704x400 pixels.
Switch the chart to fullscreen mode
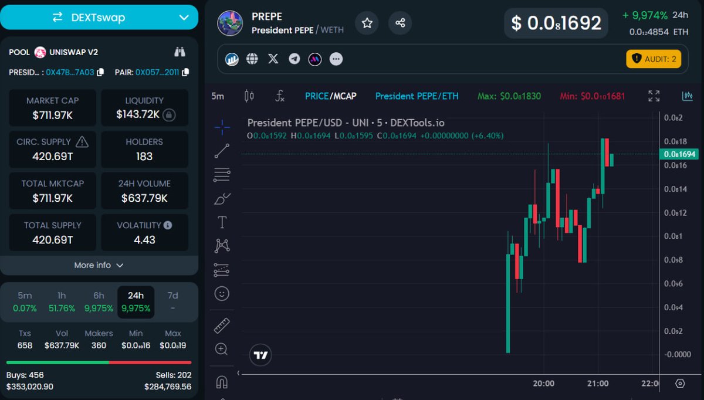point(654,96)
